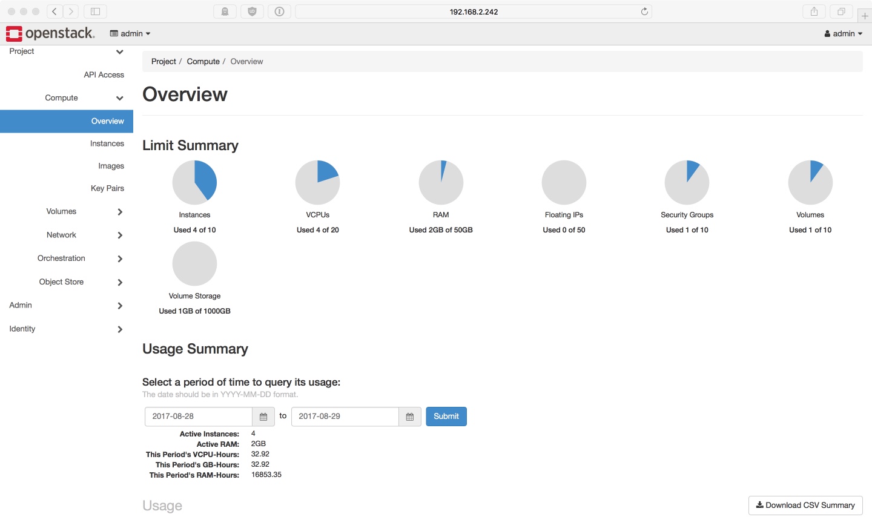Open Images in the sidebar
Screen dimensions: 872x517
click(x=111, y=166)
